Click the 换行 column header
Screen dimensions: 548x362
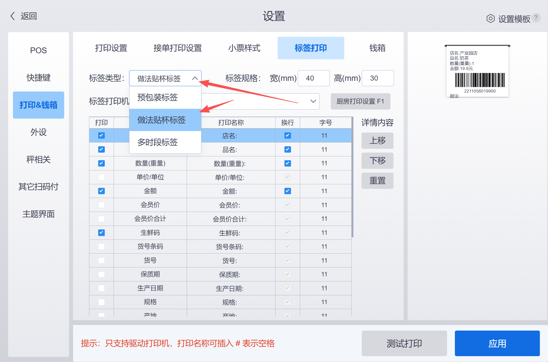[287, 123]
